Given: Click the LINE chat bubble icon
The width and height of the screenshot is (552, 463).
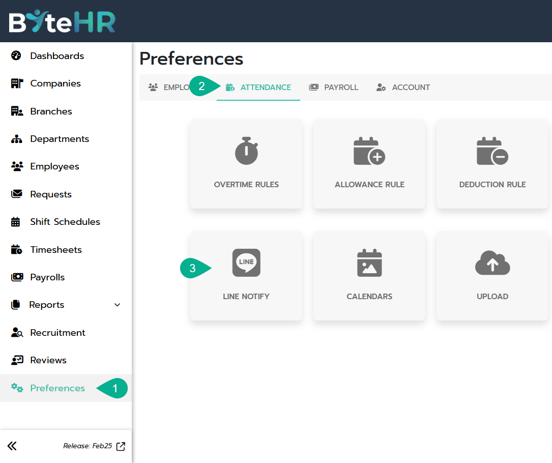Looking at the screenshot, I should tap(246, 263).
